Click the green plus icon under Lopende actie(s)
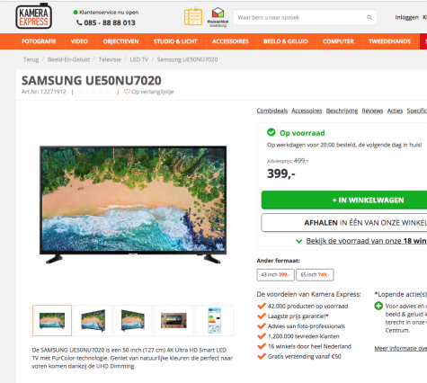The width and height of the screenshot is (427, 383). (x=378, y=306)
